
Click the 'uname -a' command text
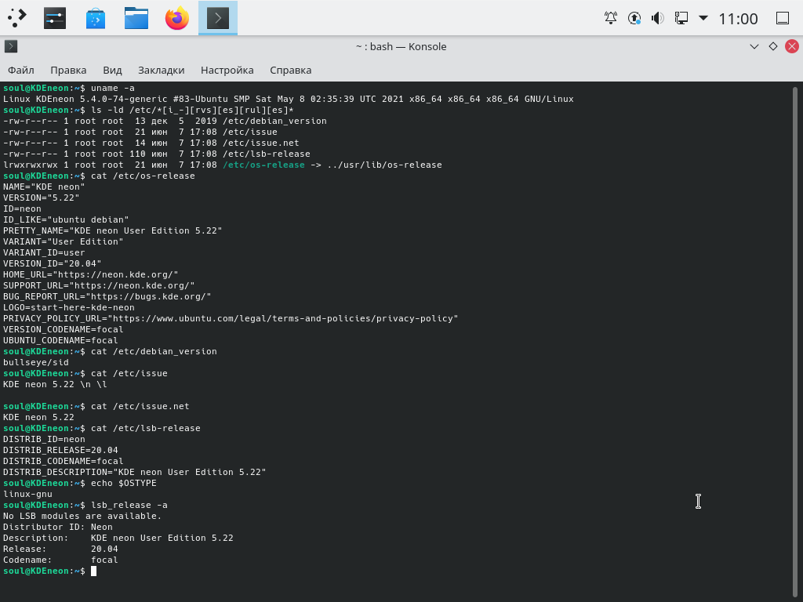(x=113, y=88)
